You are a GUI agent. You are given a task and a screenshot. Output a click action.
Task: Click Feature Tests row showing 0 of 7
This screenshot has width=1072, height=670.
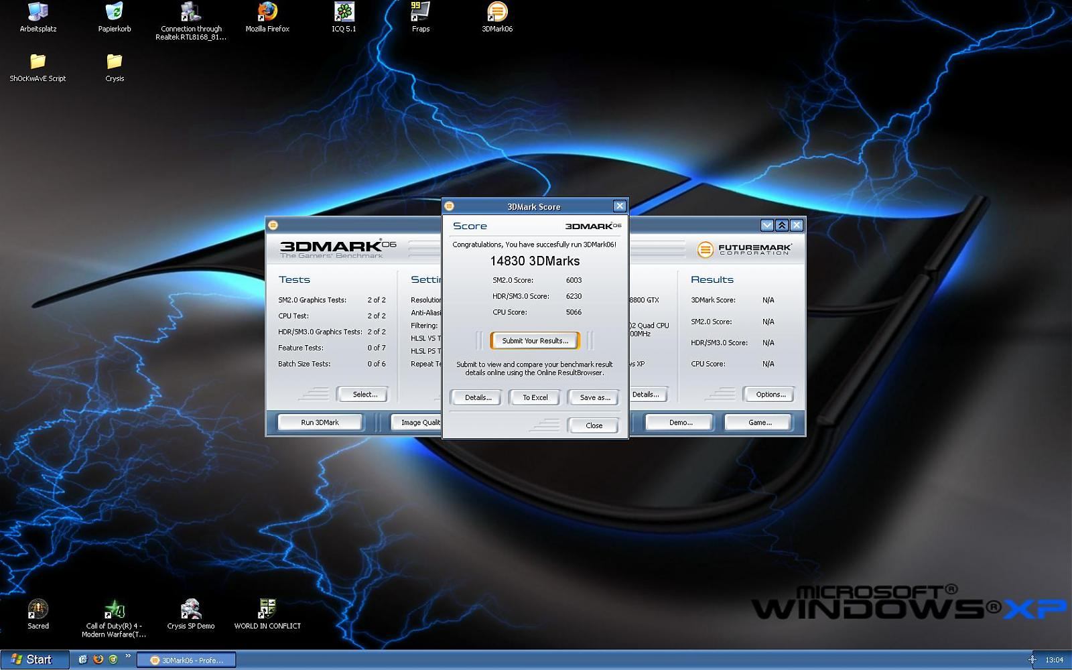(x=332, y=348)
